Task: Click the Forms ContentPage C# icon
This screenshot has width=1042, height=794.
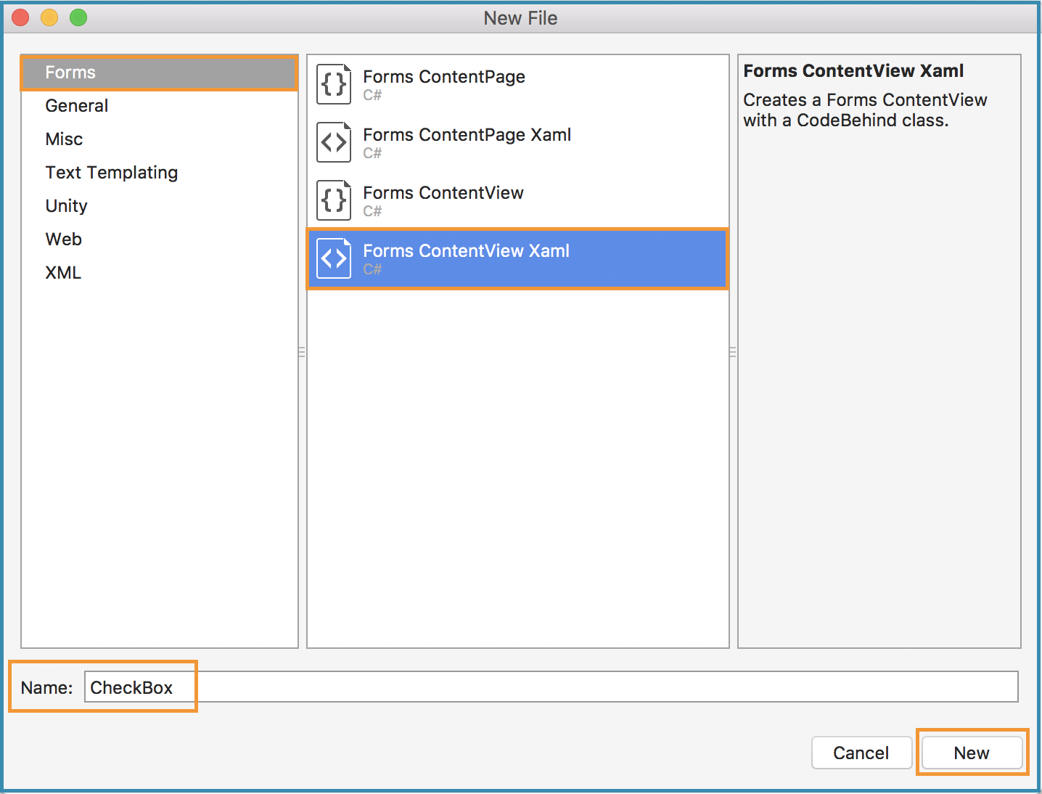Action: 333,84
